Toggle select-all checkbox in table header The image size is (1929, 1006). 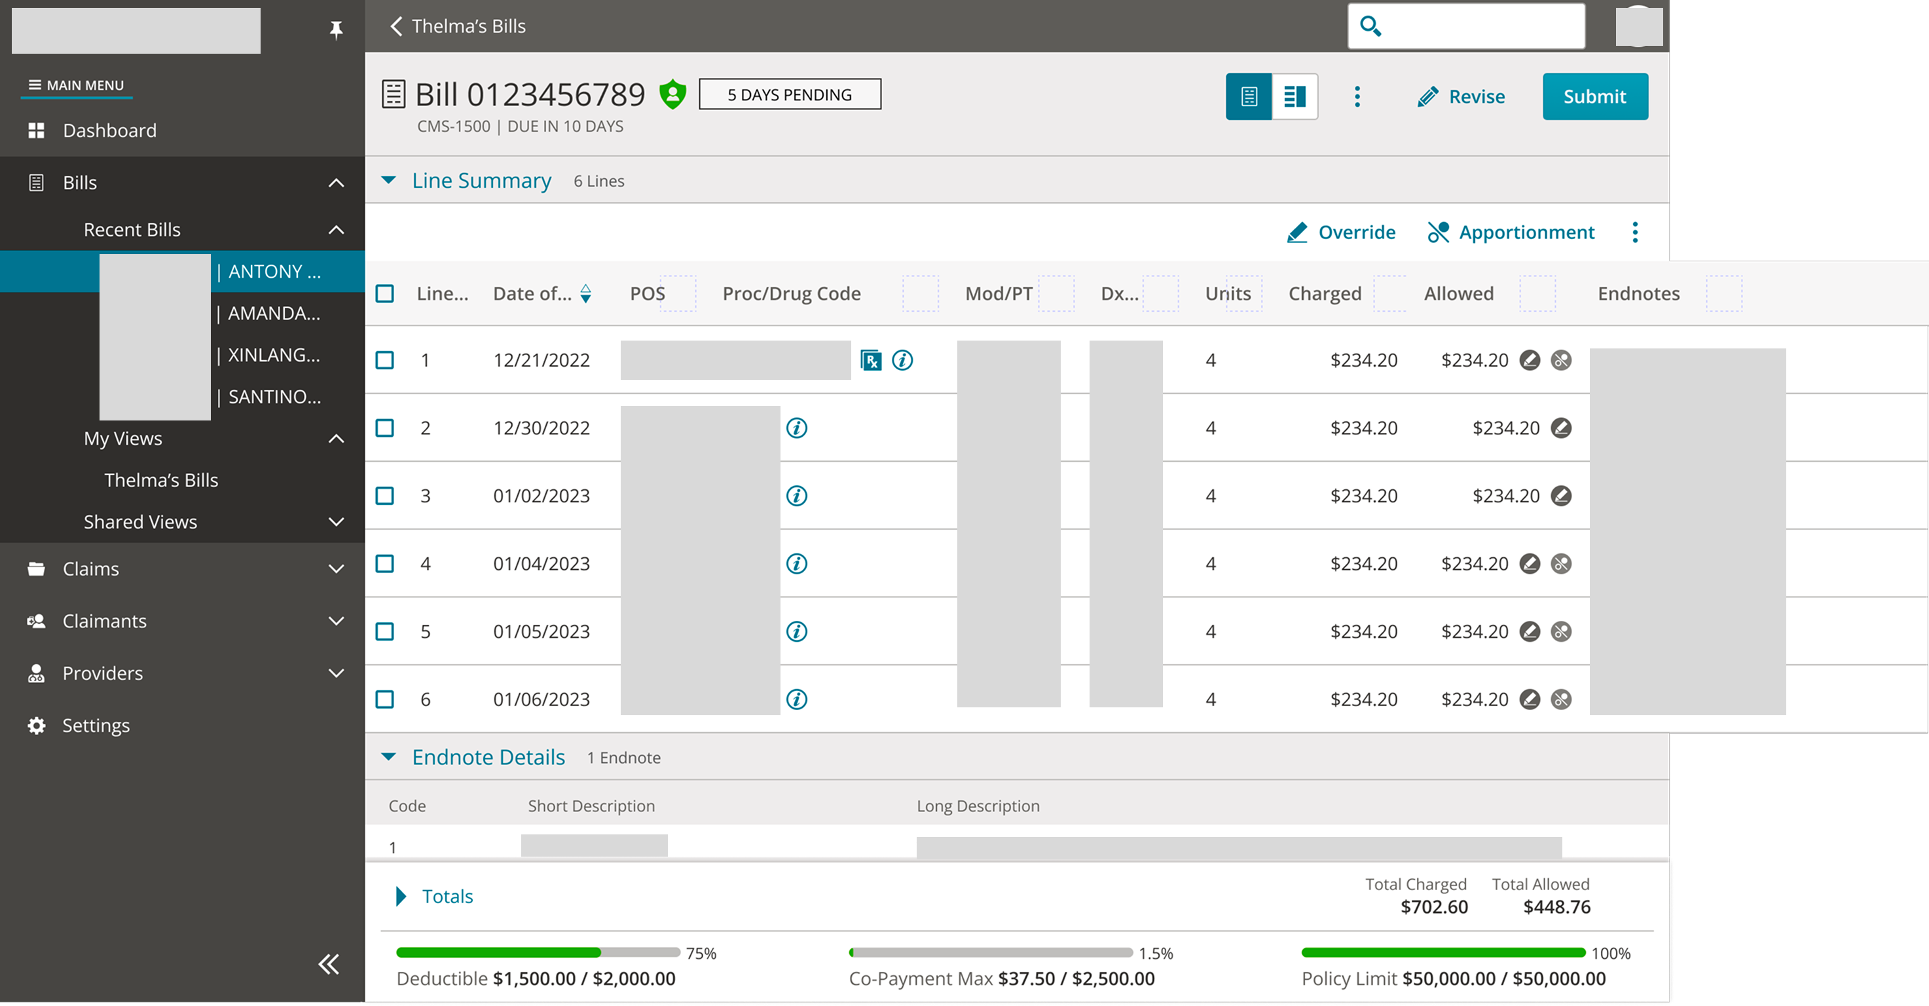[385, 293]
